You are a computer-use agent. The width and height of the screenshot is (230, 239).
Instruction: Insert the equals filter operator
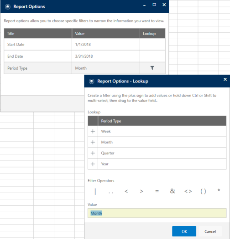(x=157, y=191)
